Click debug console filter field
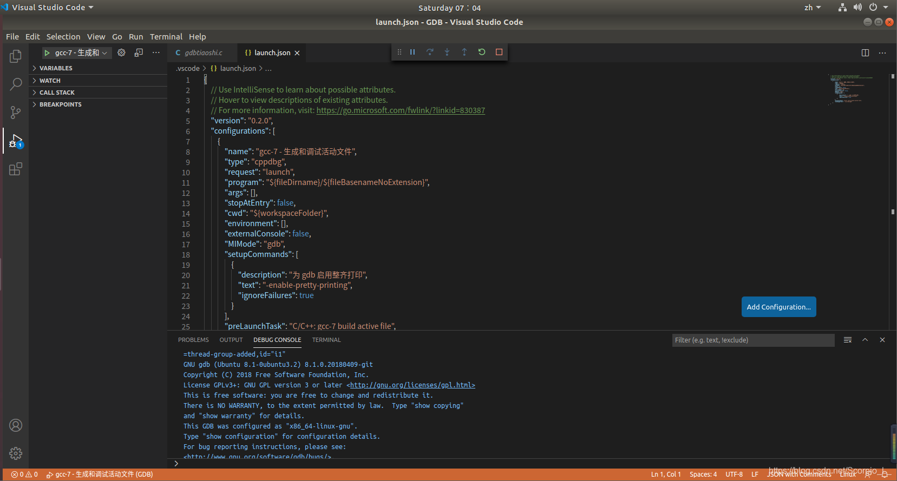 pyautogui.click(x=753, y=340)
